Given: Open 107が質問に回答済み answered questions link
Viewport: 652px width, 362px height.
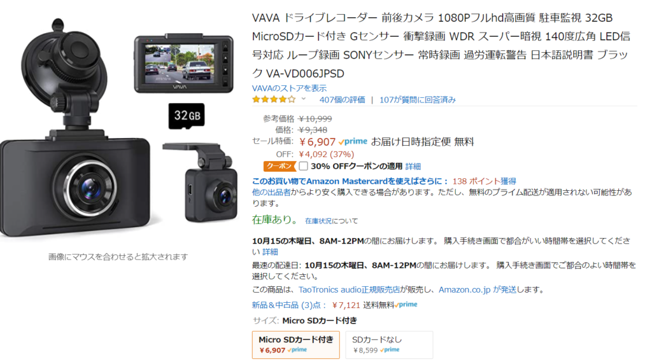Looking at the screenshot, I should point(418,100).
